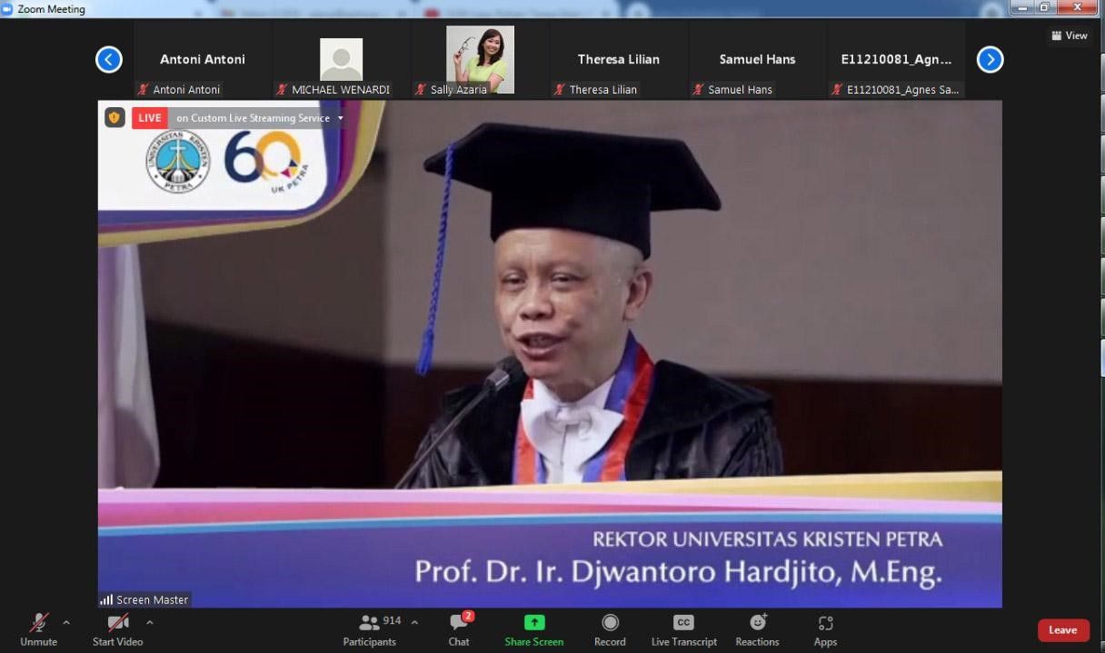Open the Reactions menu

tap(758, 629)
